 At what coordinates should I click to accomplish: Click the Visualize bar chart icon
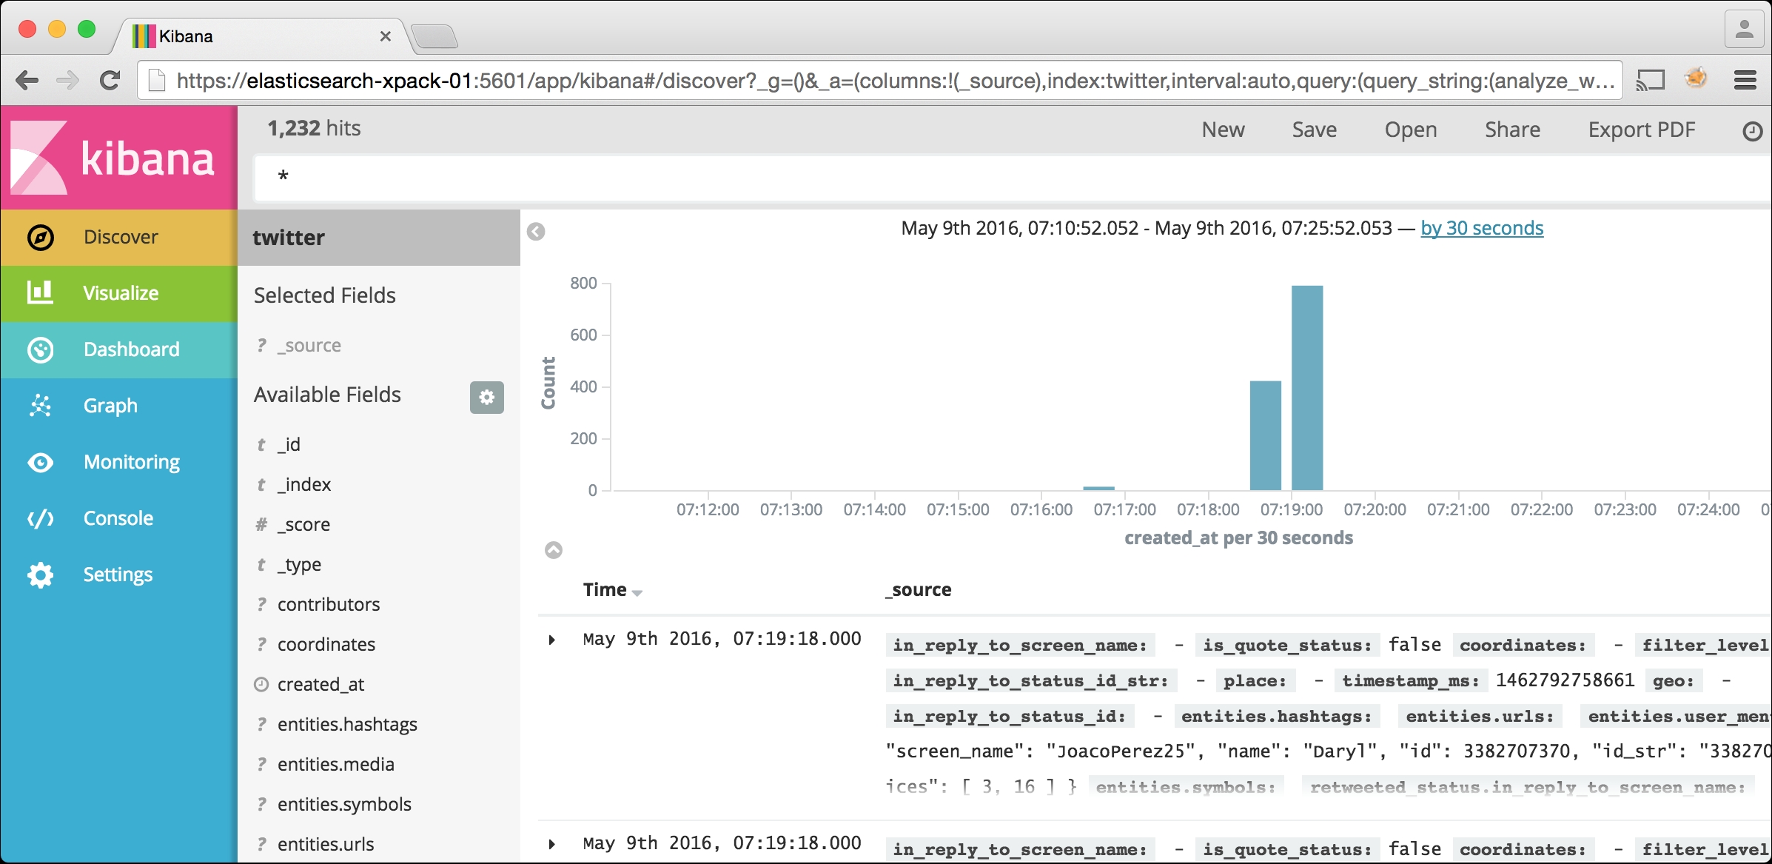(x=41, y=292)
